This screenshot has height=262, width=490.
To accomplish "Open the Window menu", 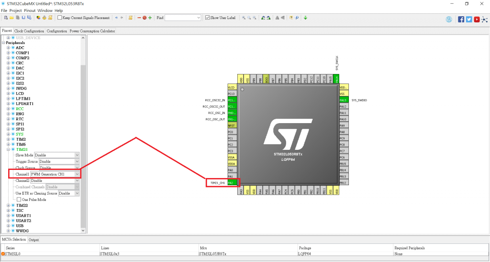I will (45, 10).
